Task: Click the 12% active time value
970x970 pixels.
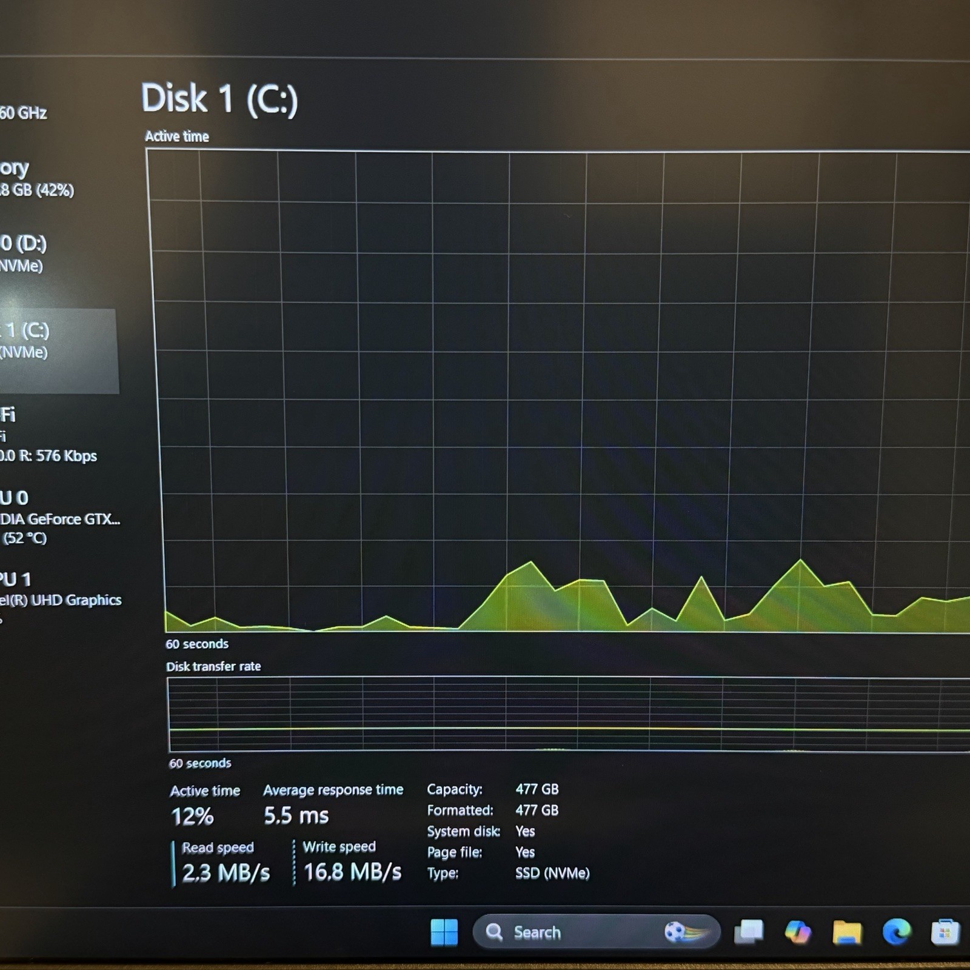Action: [x=192, y=817]
